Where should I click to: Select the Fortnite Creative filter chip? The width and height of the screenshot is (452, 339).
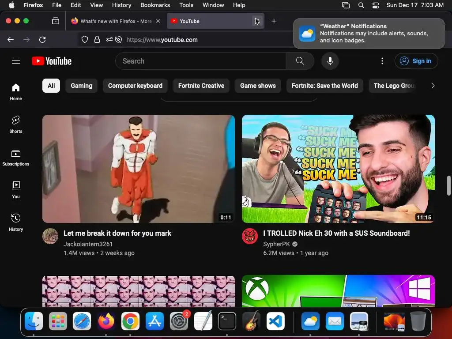click(201, 86)
